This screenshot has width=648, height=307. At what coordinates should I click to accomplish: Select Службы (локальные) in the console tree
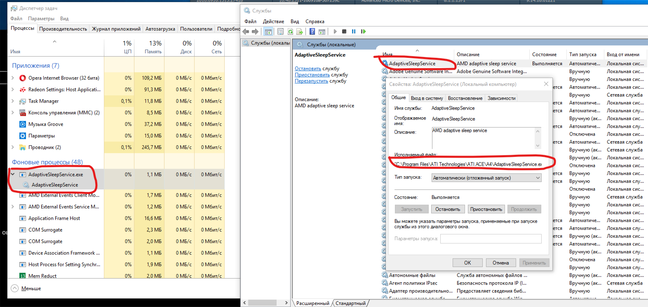(266, 43)
